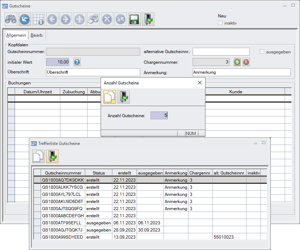The width and height of the screenshot is (300, 250).
Task: Click the Gutscheinnummer column header
Action: pyautogui.click(x=63, y=173)
